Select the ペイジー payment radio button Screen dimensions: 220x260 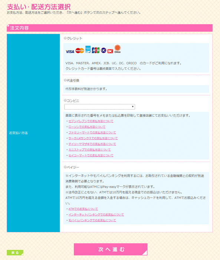pyautogui.click(x=65, y=167)
